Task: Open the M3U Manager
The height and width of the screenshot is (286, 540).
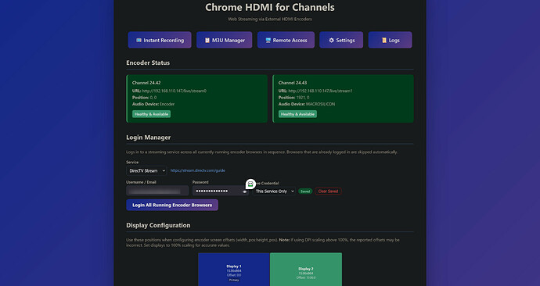Action: click(224, 40)
